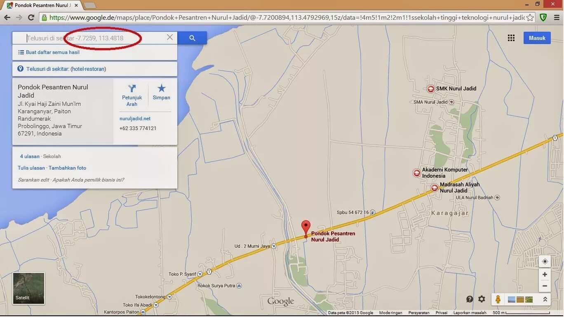Click Persyaratan footer link
Viewport: 564px width, 317px height.
point(419,313)
